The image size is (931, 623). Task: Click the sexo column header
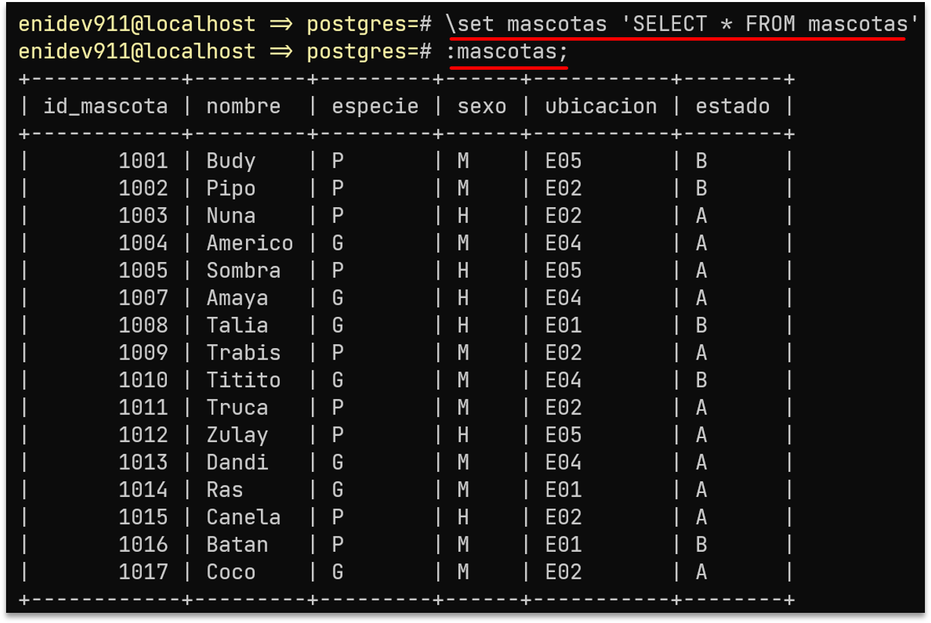click(x=482, y=106)
